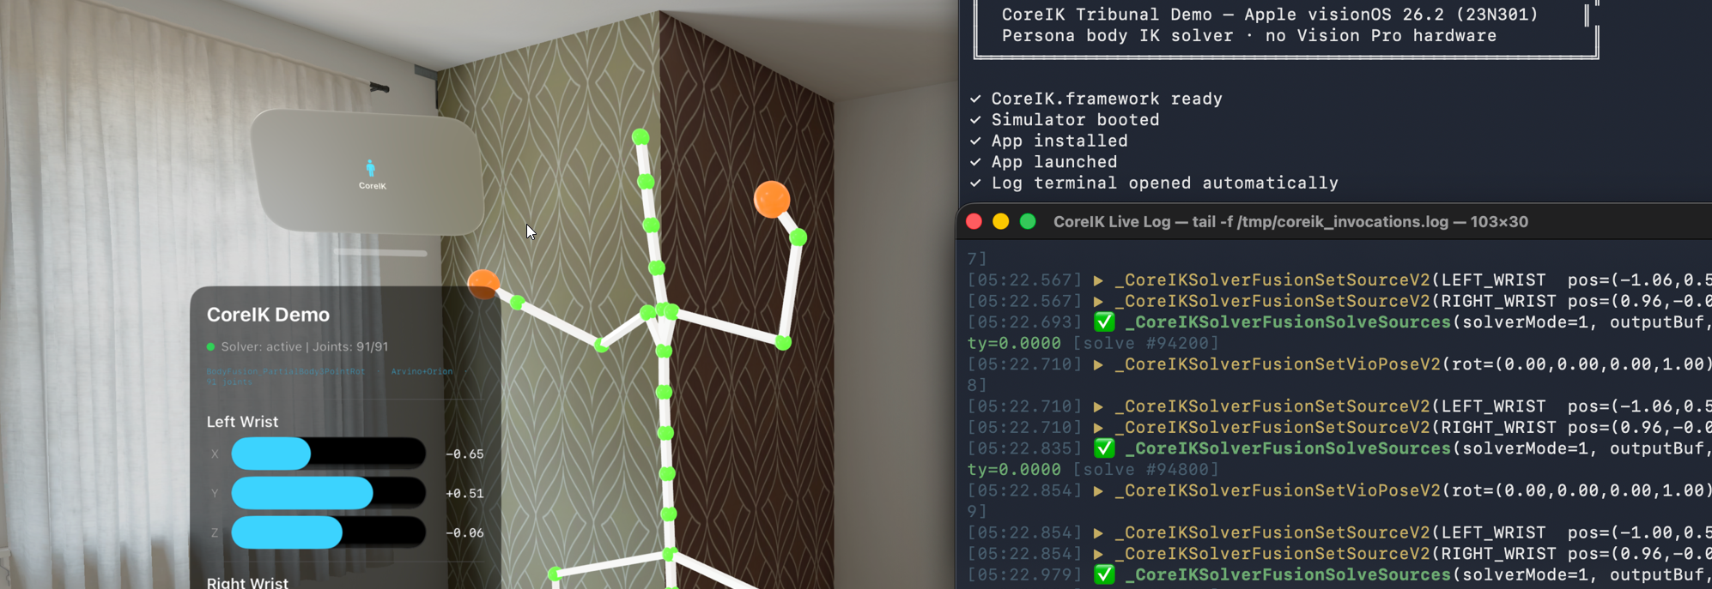1712x589 pixels.
Task: Adjust the Left Wrist Y slider
Action: pos(329,493)
